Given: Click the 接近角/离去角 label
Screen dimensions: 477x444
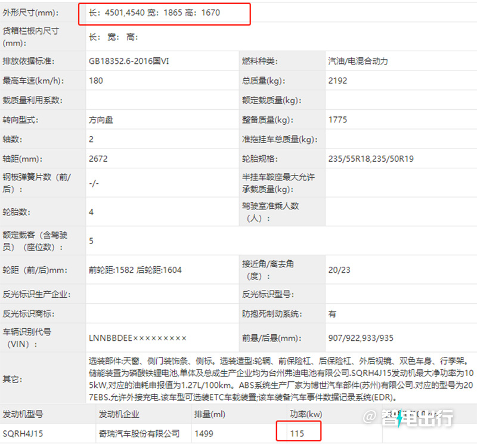Looking at the screenshot, I should [x=268, y=270].
